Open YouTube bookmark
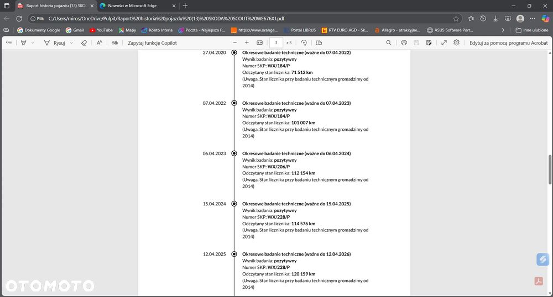Viewport: 553px width, 297px height. (x=101, y=30)
